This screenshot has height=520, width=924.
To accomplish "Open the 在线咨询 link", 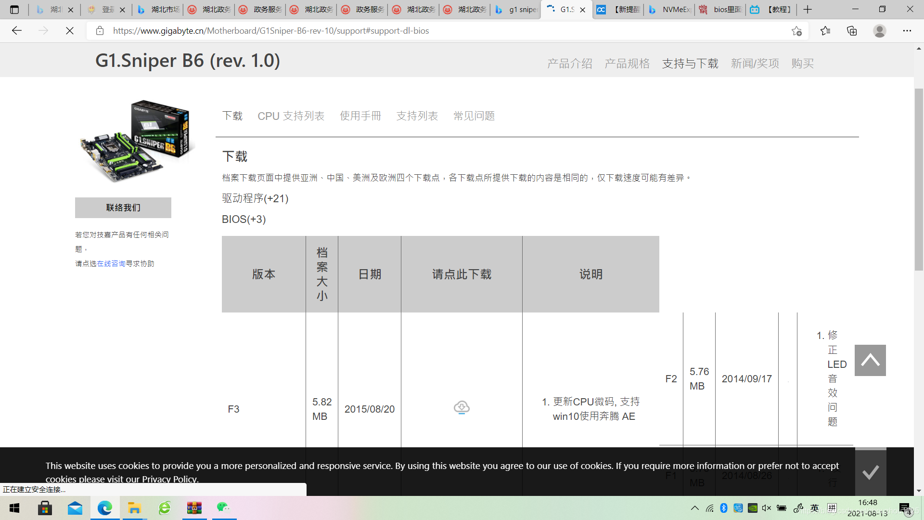I will click(x=111, y=264).
